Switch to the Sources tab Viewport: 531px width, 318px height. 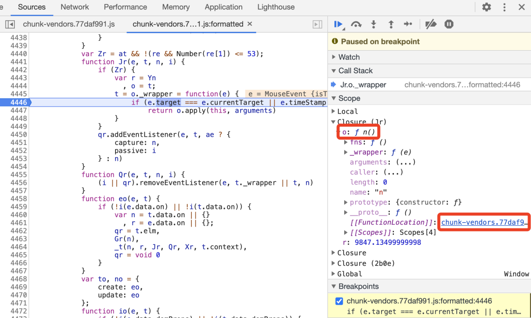(32, 7)
